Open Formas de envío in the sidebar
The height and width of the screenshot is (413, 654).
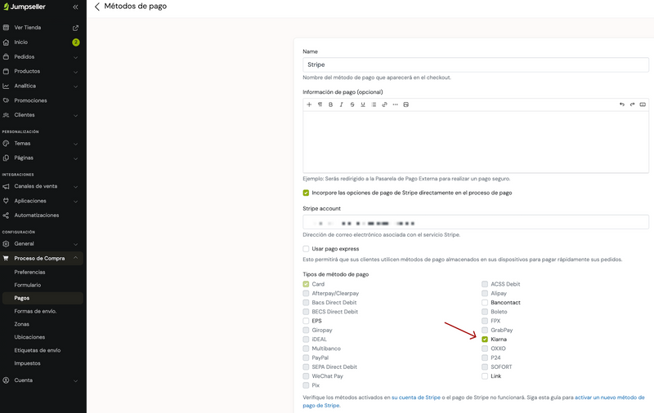pyautogui.click(x=35, y=312)
